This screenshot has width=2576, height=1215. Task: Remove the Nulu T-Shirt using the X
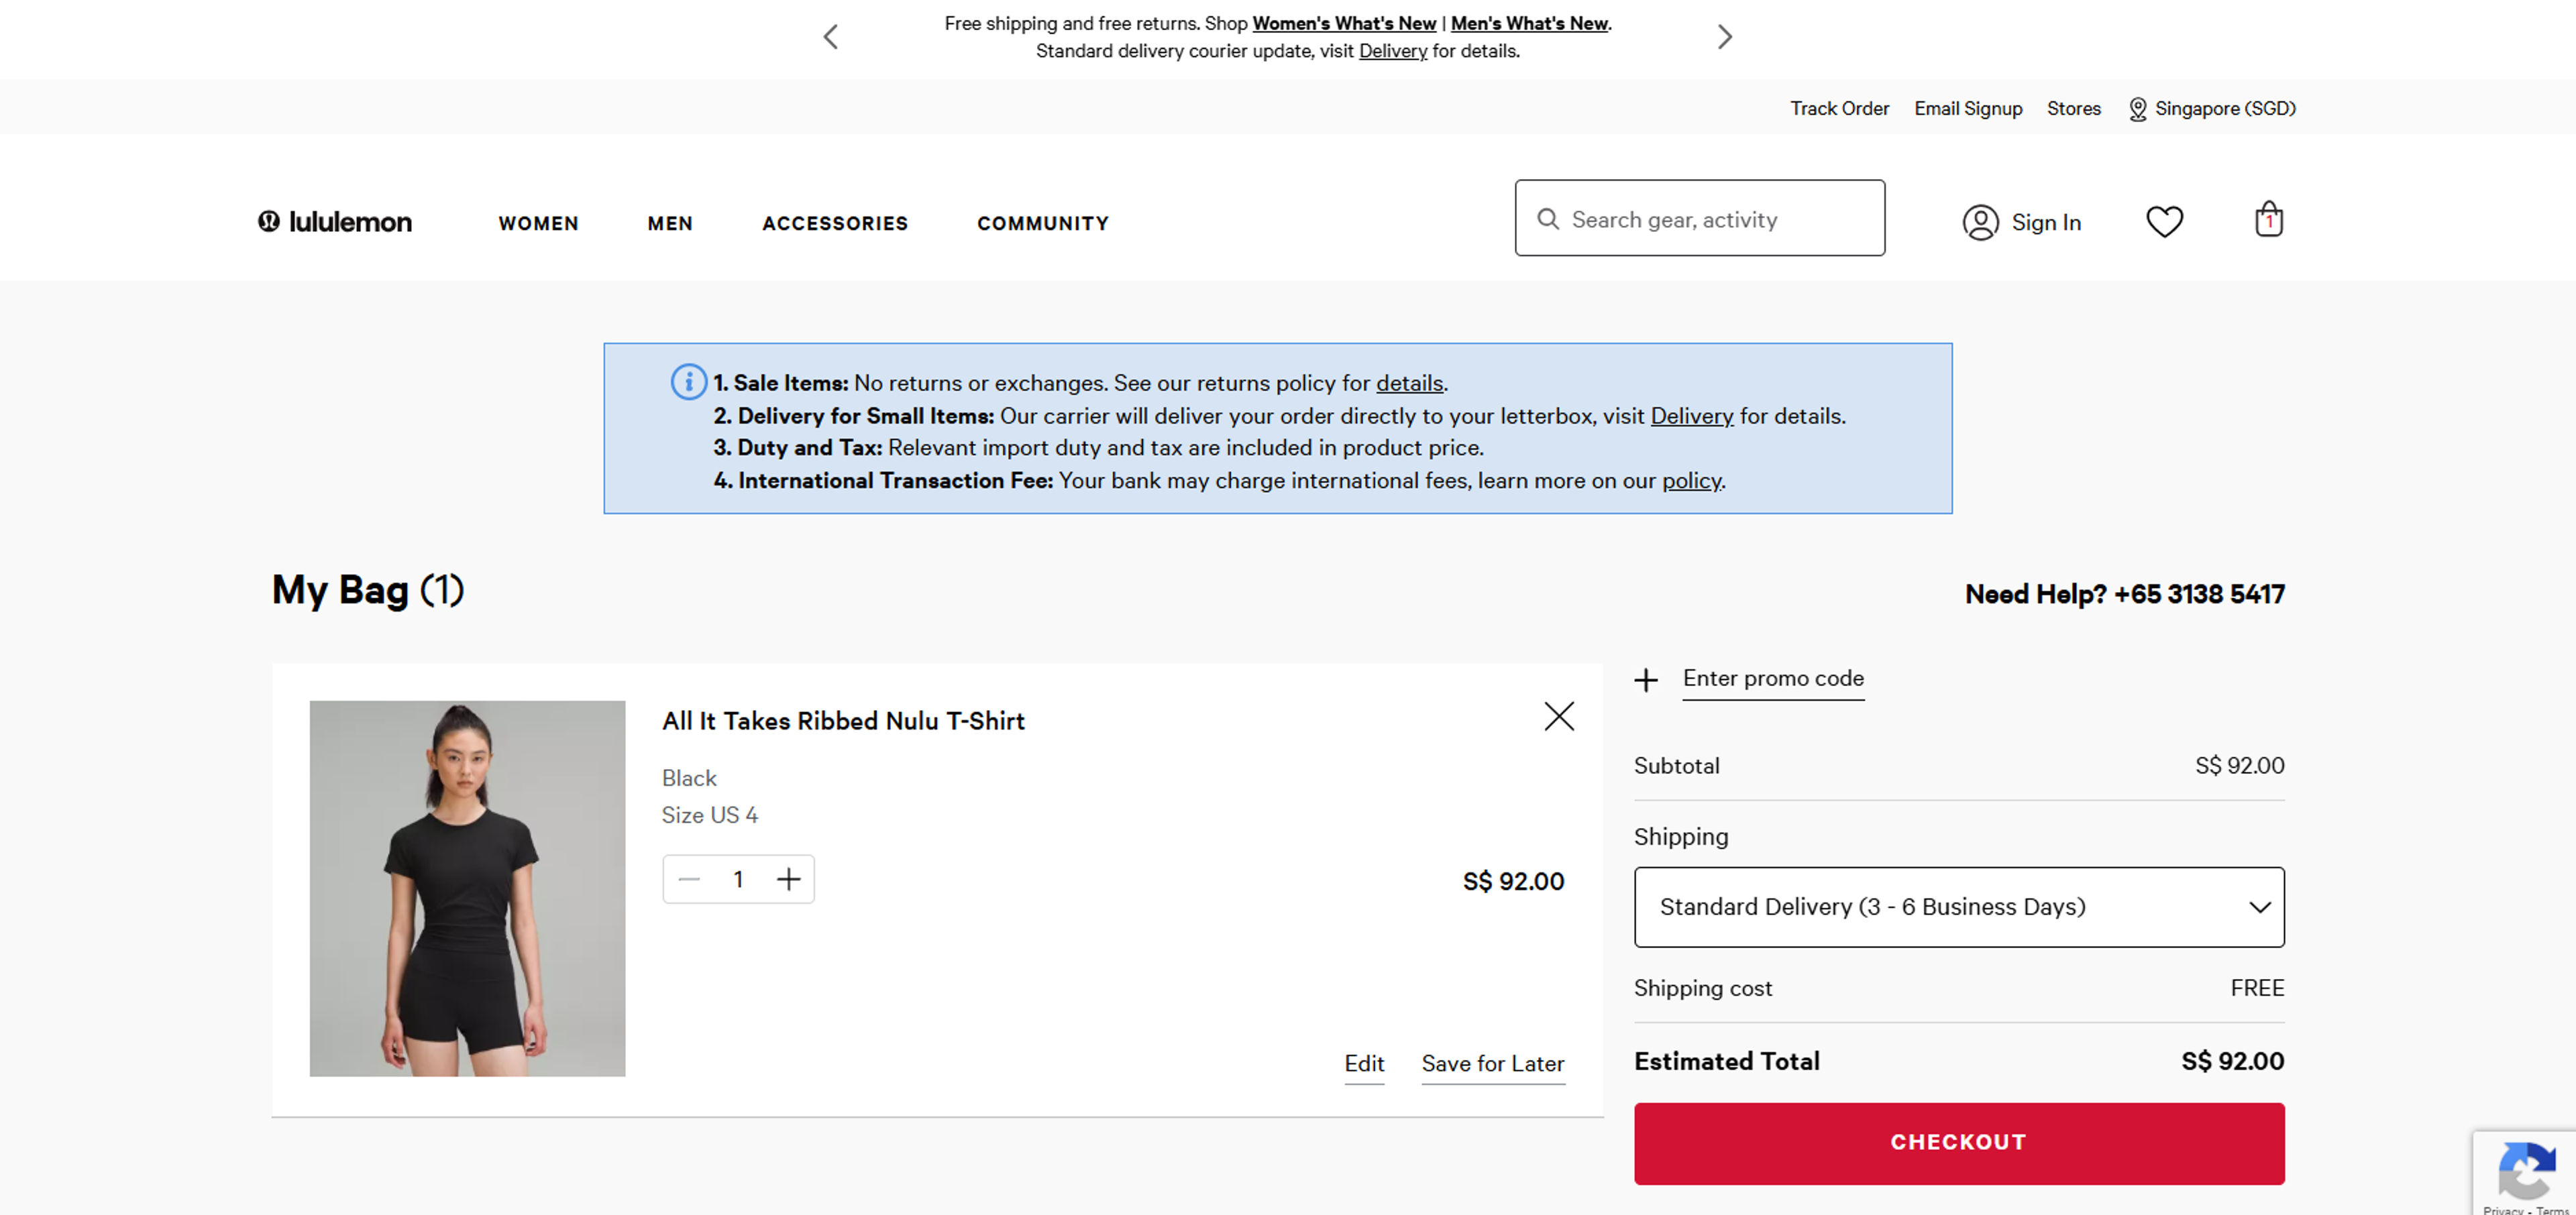[x=1558, y=715]
